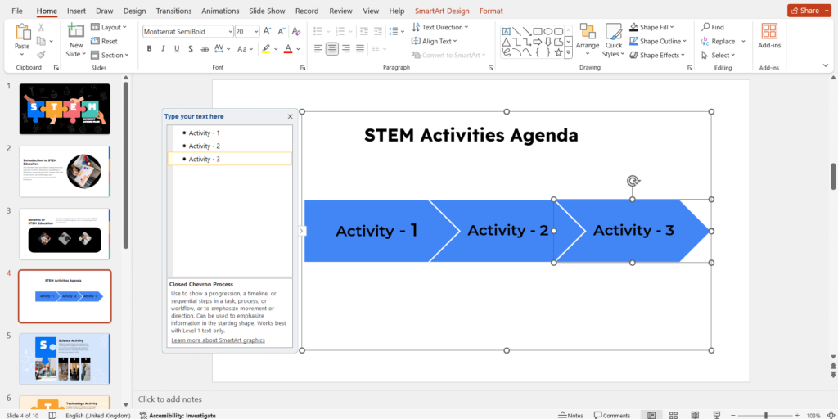838x419 pixels.
Task: Open the Comments pane from status bar
Action: click(611, 415)
